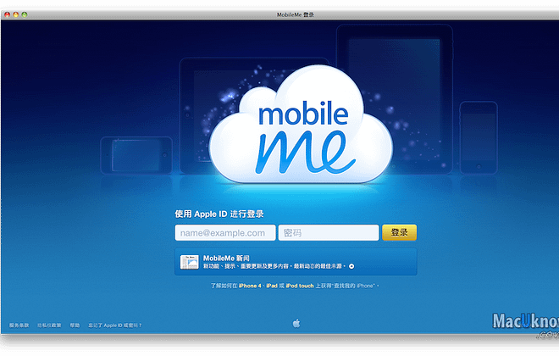Click the MobileMe News newspaper icon
The width and height of the screenshot is (559, 356).
(x=189, y=261)
